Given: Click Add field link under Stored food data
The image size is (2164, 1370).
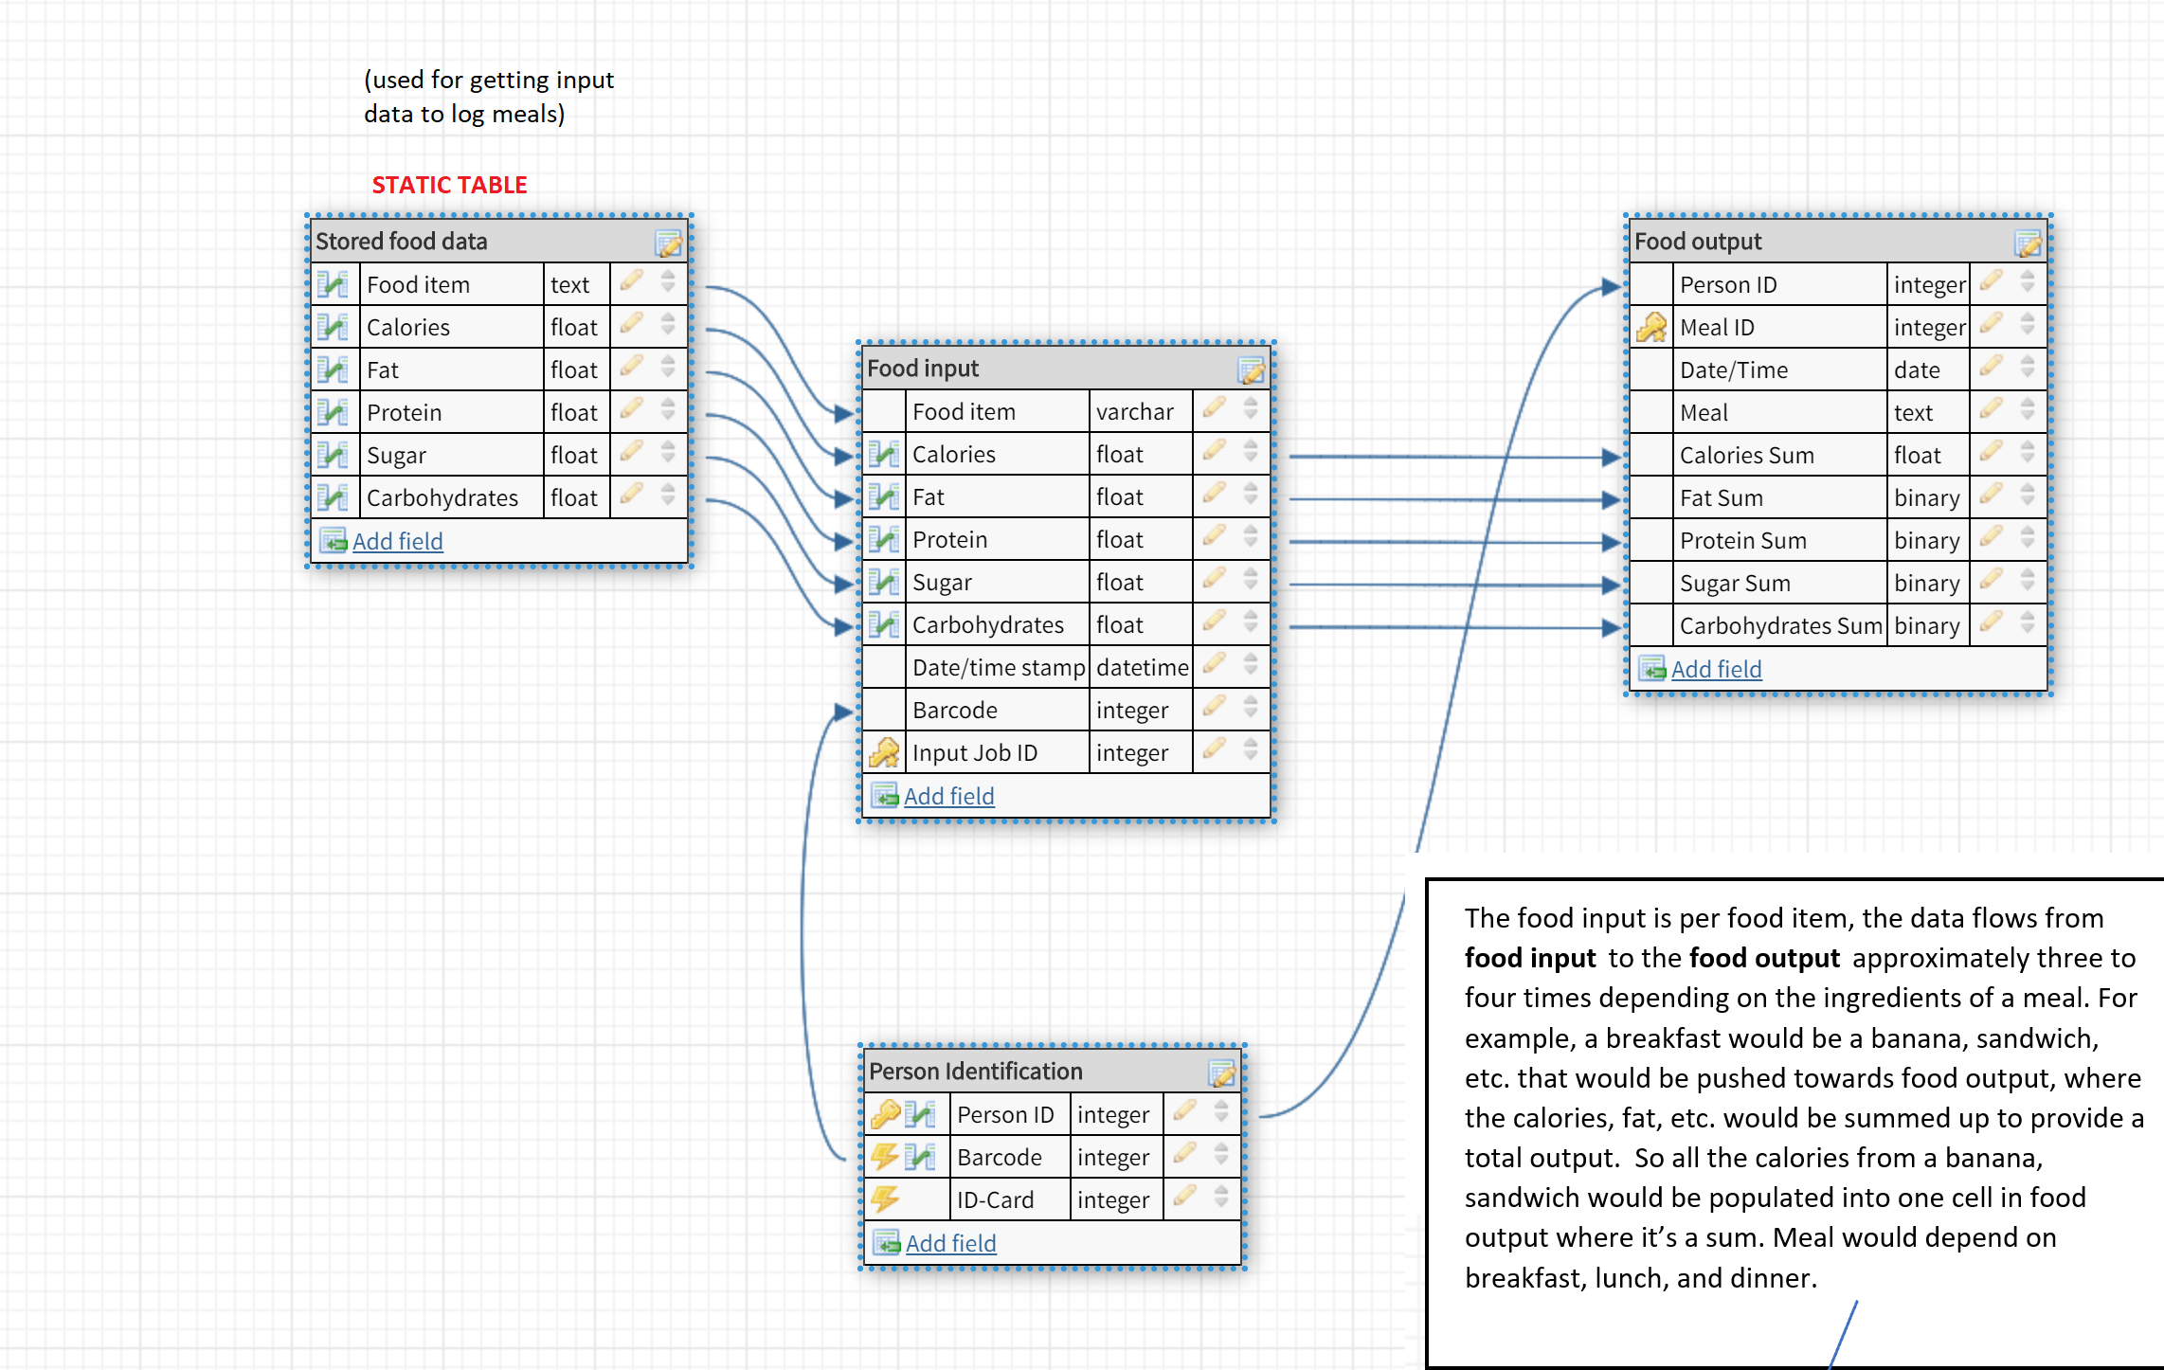Looking at the screenshot, I should [x=397, y=541].
